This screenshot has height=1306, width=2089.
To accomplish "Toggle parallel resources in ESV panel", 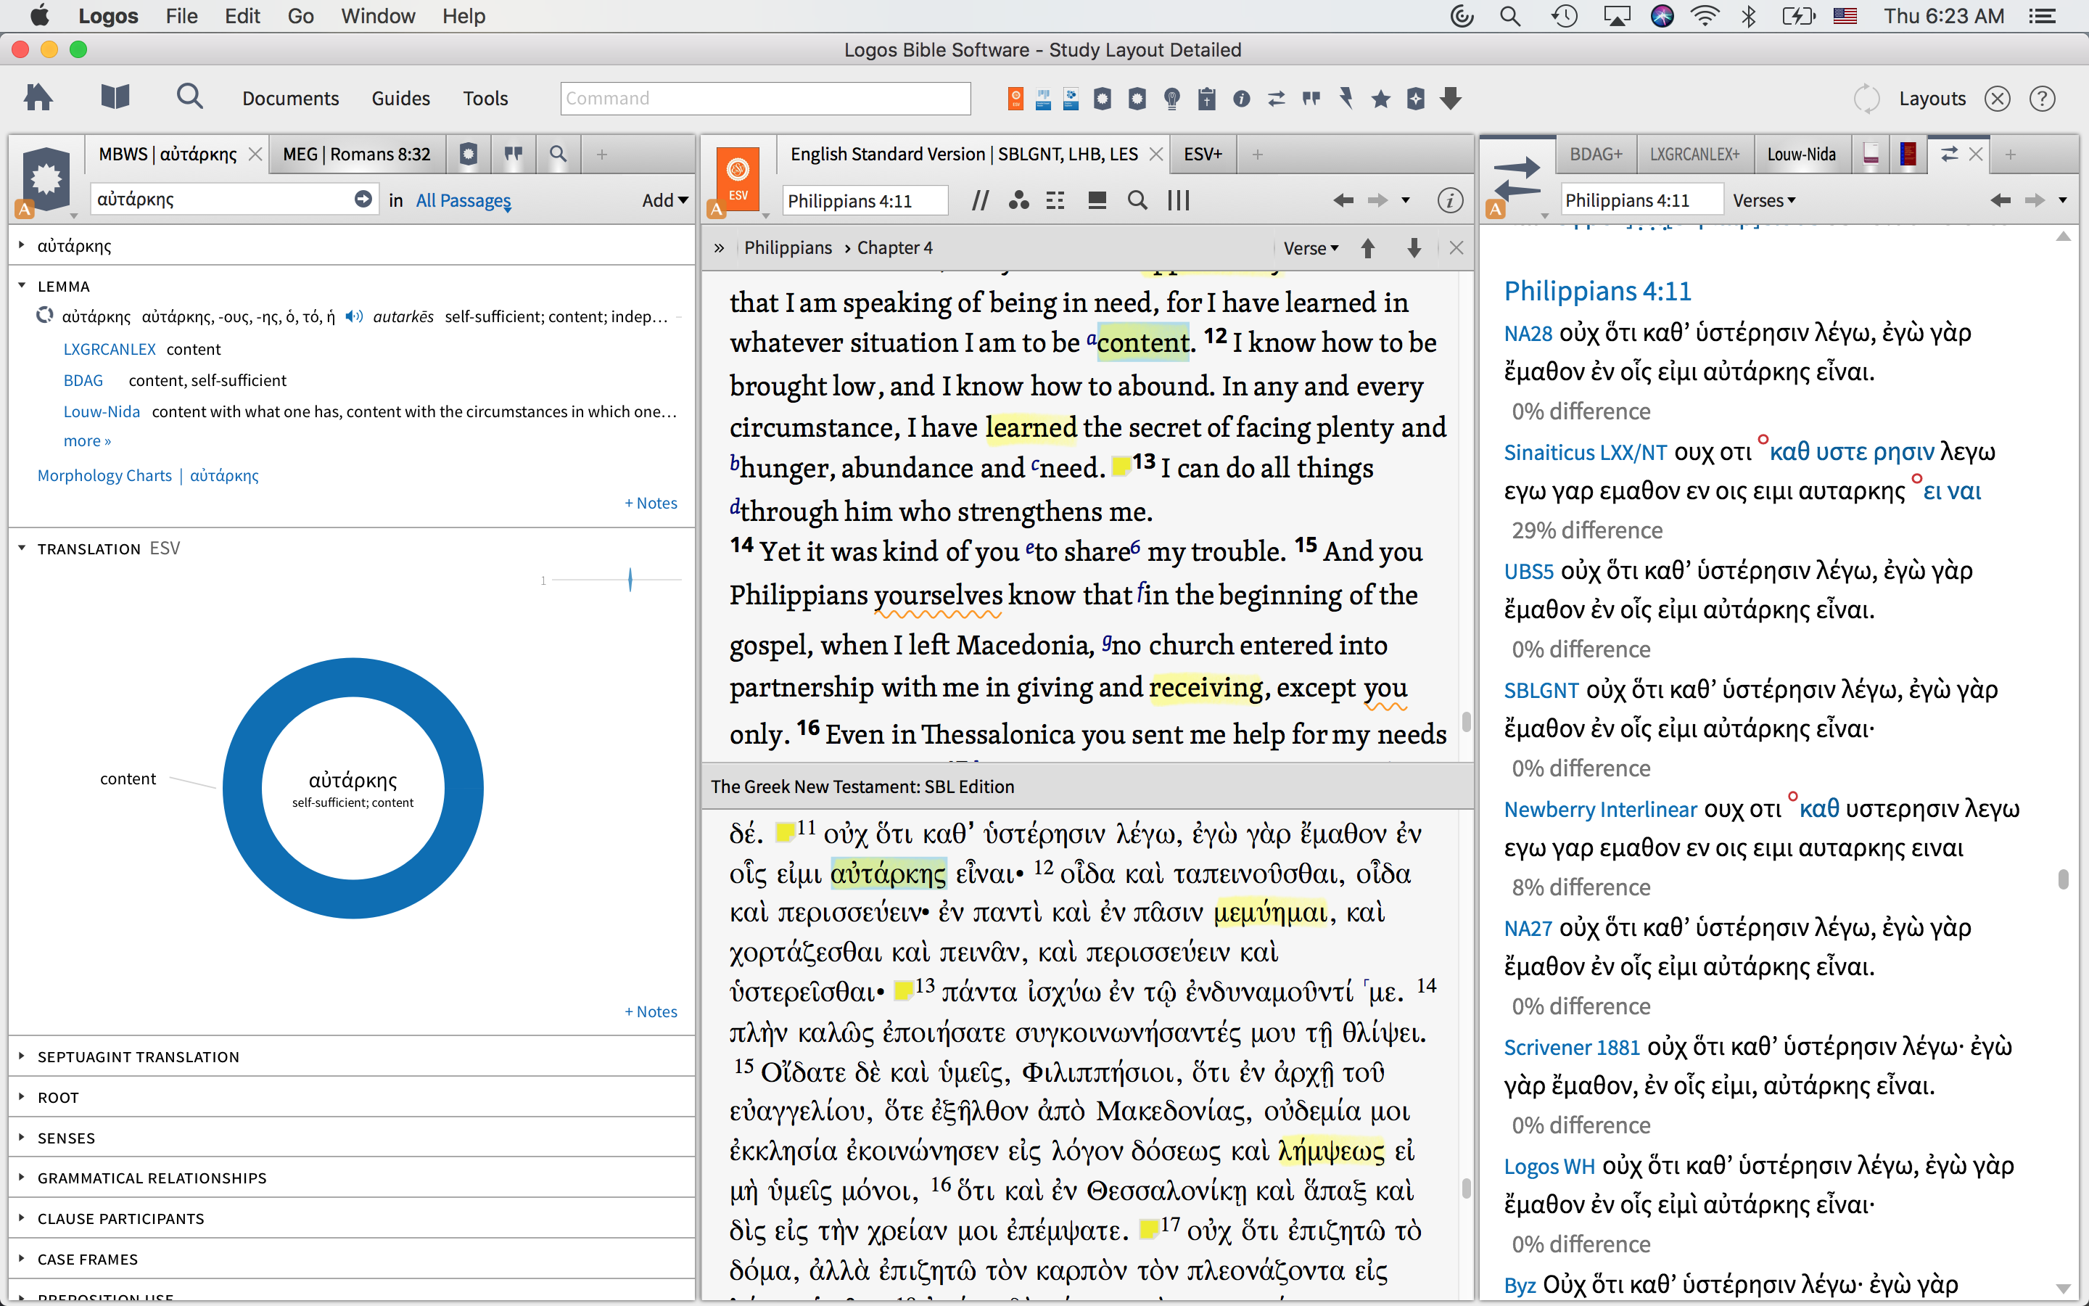I will [980, 200].
